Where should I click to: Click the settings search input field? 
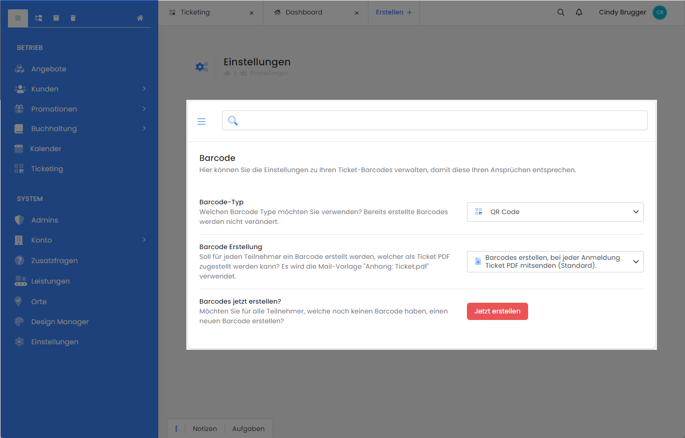pos(441,120)
